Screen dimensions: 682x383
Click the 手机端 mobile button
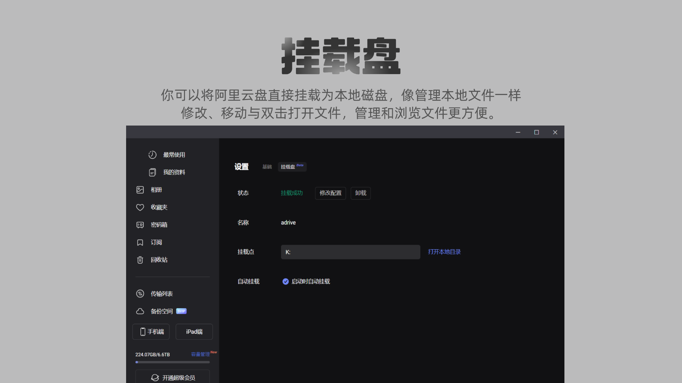(x=151, y=332)
